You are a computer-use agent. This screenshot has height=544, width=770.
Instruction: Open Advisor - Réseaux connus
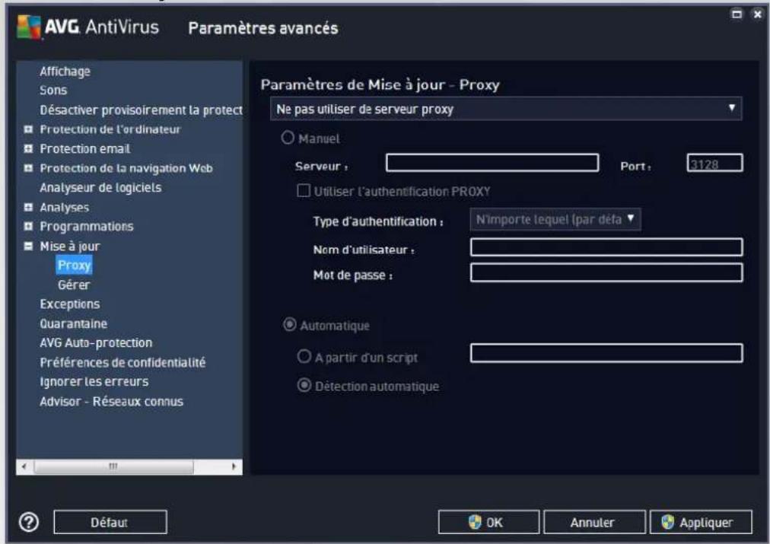(x=111, y=401)
